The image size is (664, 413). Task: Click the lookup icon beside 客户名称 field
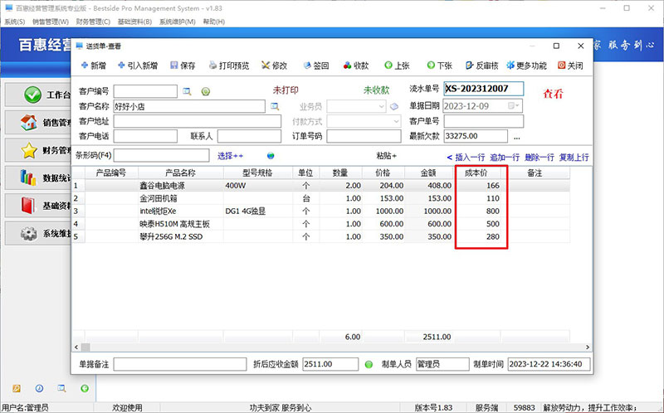(275, 106)
